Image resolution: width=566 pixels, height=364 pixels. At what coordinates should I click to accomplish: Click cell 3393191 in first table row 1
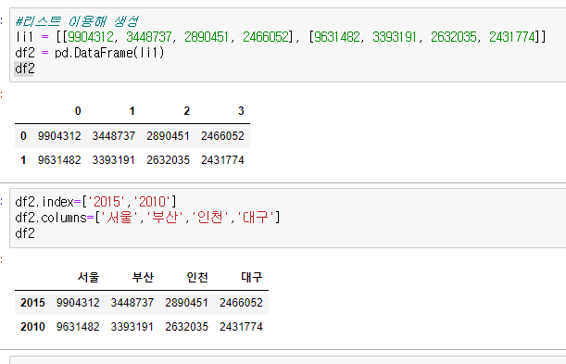click(114, 160)
